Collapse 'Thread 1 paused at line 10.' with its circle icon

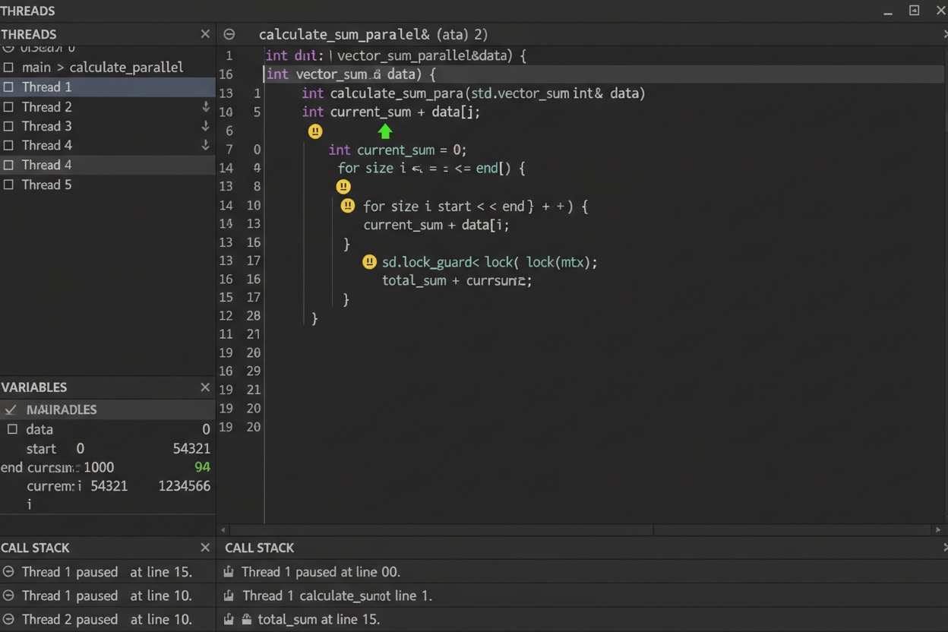8,596
